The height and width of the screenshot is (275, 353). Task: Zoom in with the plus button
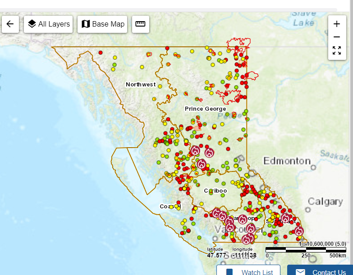point(336,24)
